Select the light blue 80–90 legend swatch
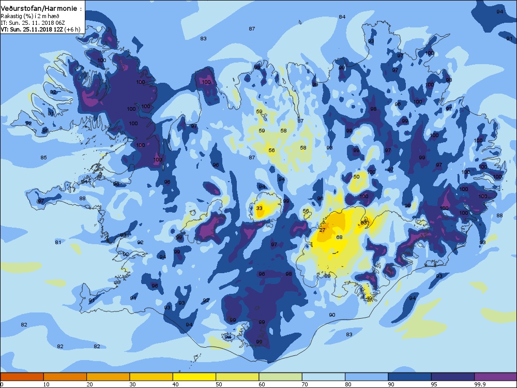Screen dimensions: 517x388 pyautogui.click(x=367, y=377)
